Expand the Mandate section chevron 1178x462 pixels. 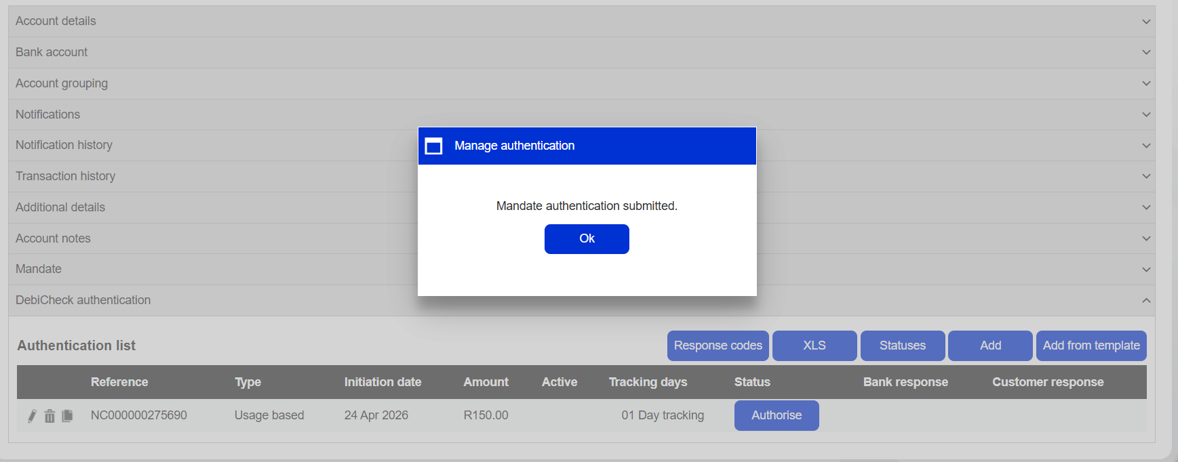click(1146, 270)
